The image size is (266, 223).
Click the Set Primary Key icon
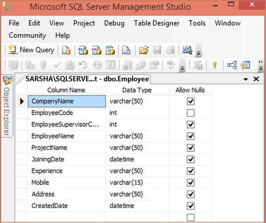214,65
